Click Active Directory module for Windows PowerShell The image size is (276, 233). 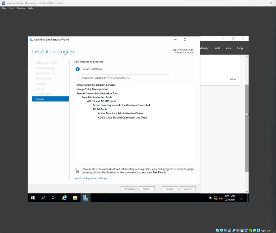(121, 105)
